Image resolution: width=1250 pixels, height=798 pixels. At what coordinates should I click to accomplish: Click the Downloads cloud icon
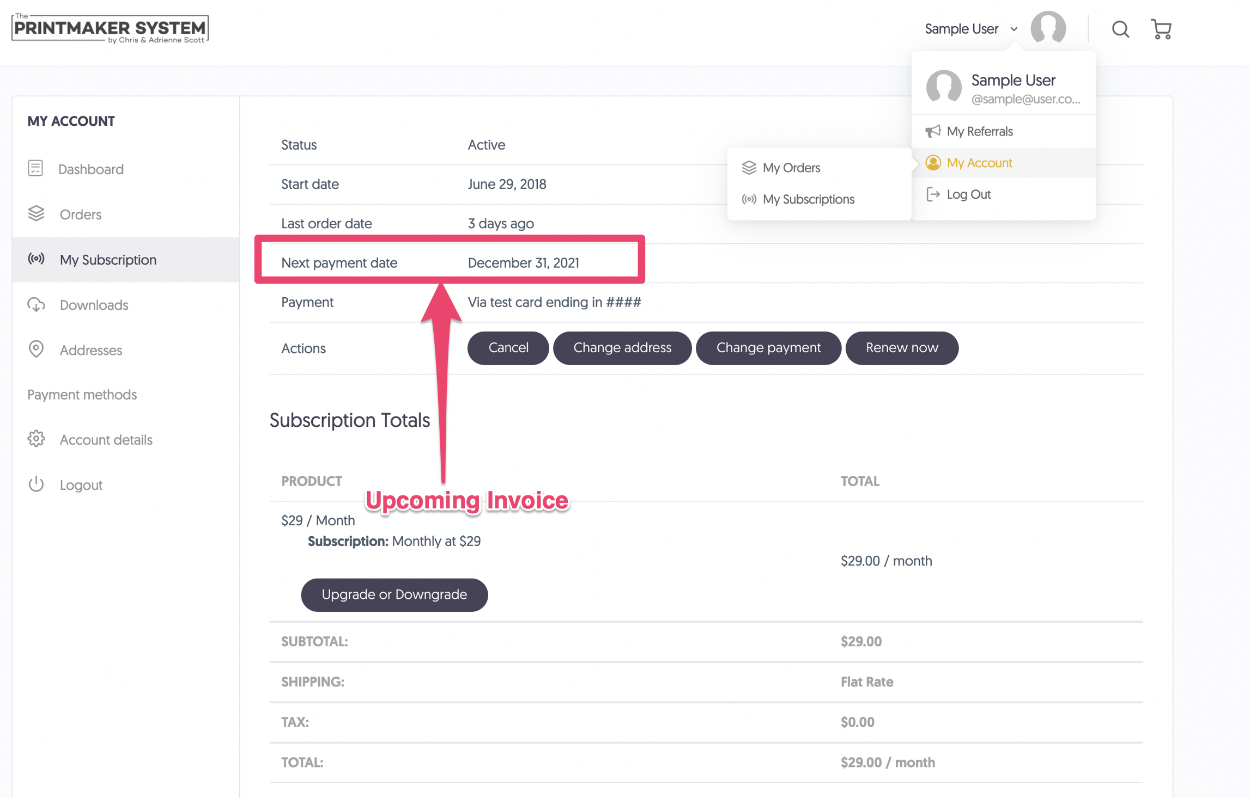(x=36, y=304)
